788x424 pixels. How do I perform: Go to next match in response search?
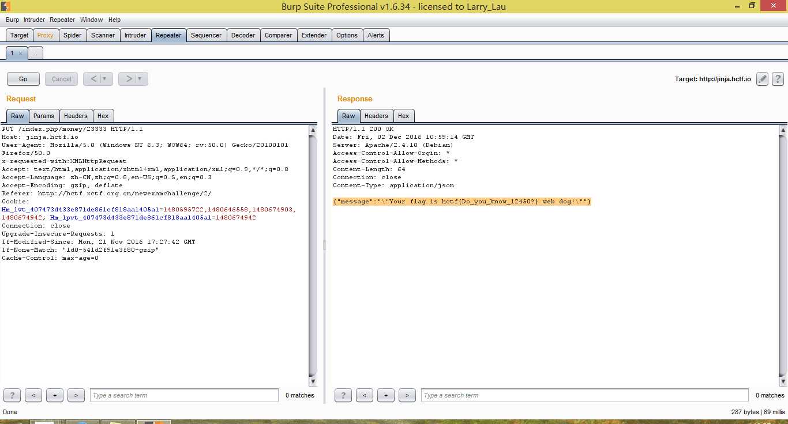(407, 395)
